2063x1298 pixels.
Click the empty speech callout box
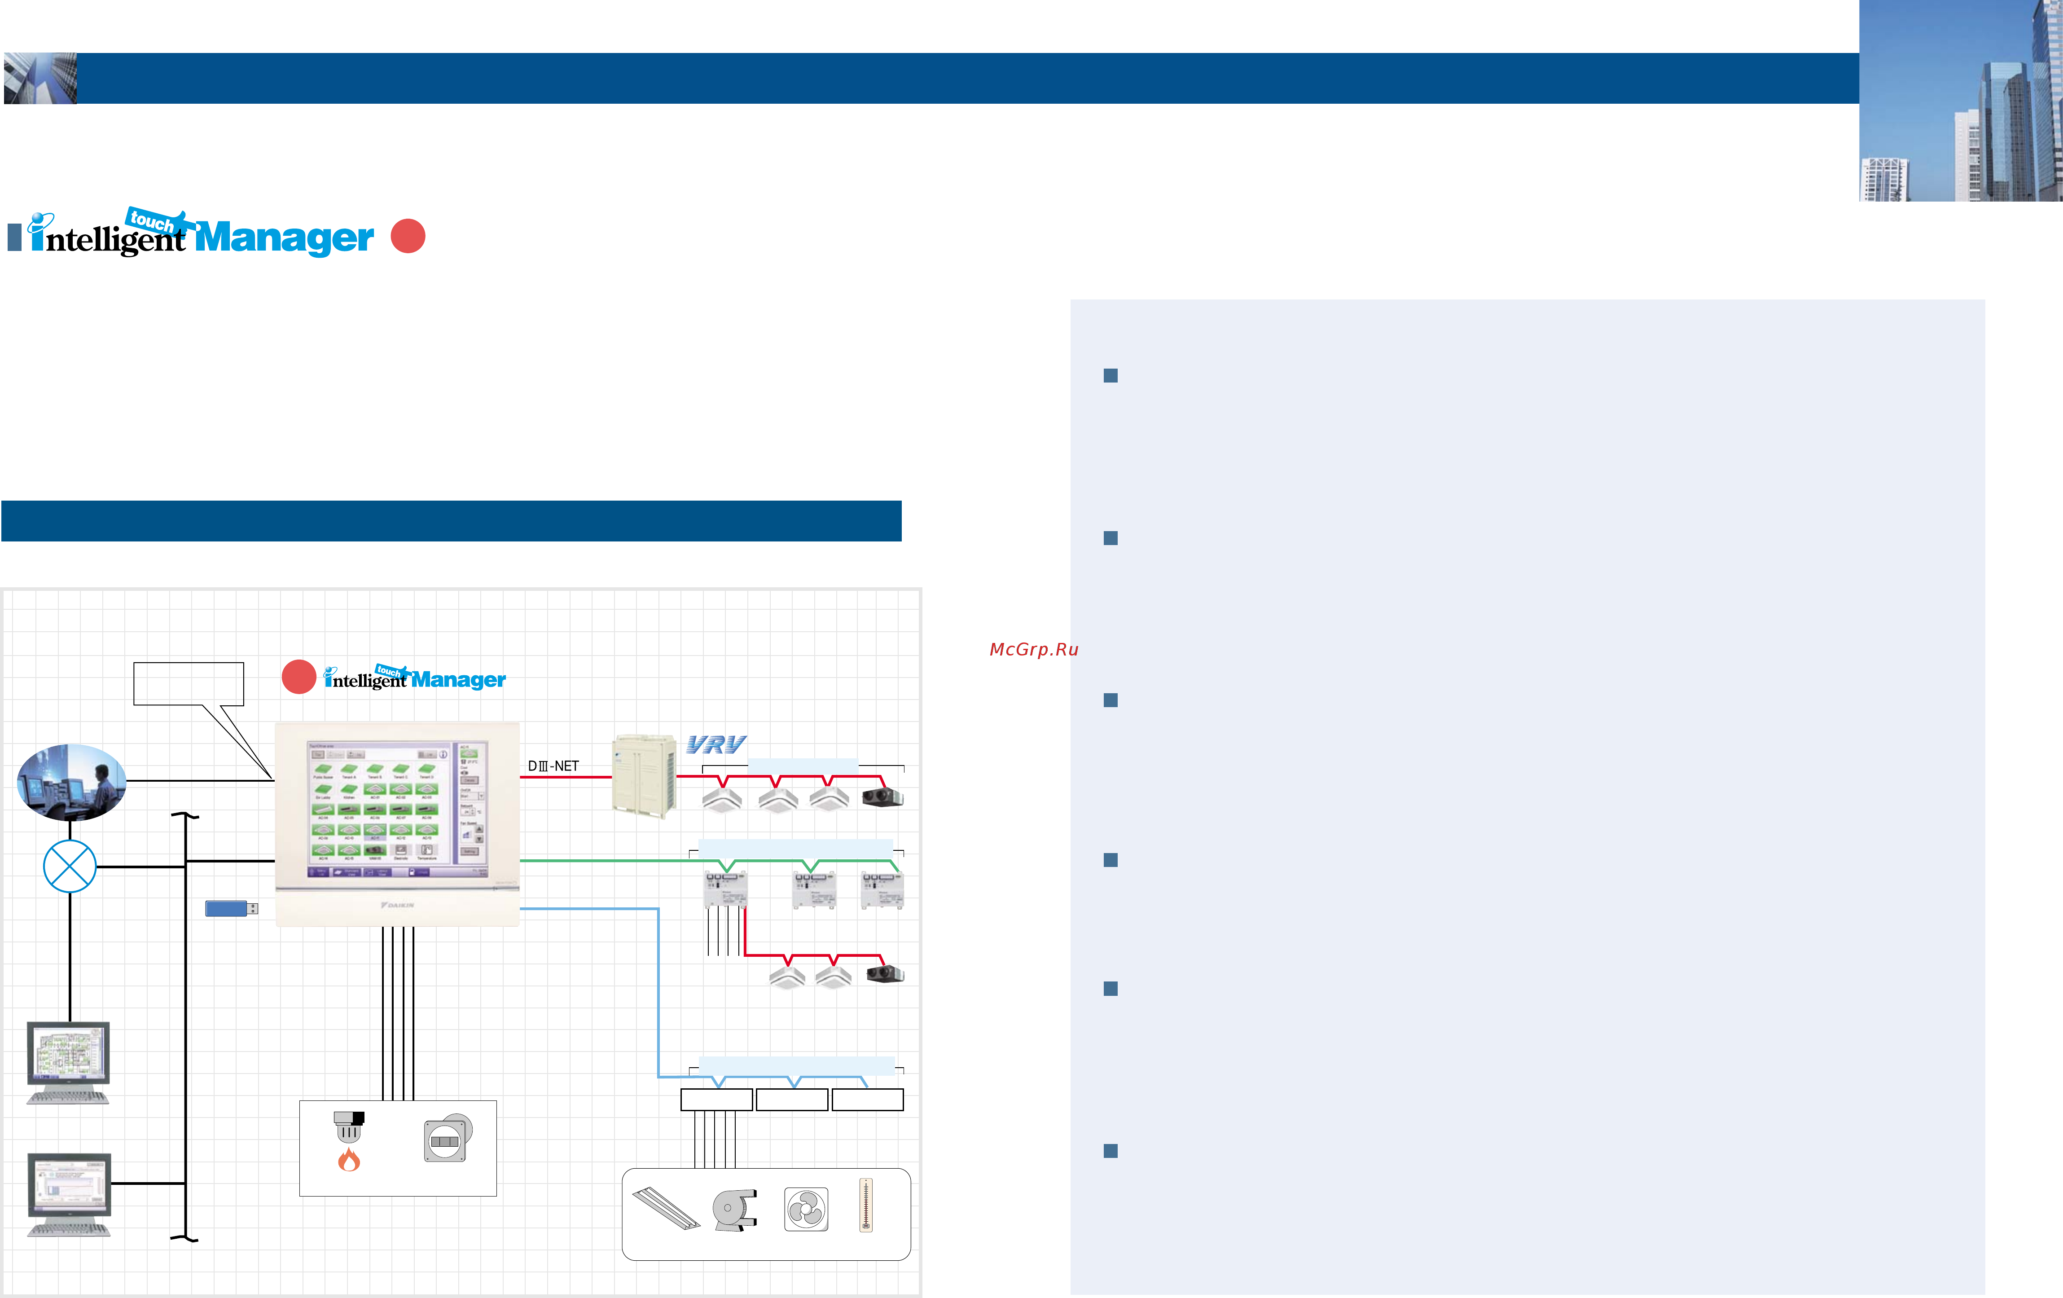coord(189,684)
